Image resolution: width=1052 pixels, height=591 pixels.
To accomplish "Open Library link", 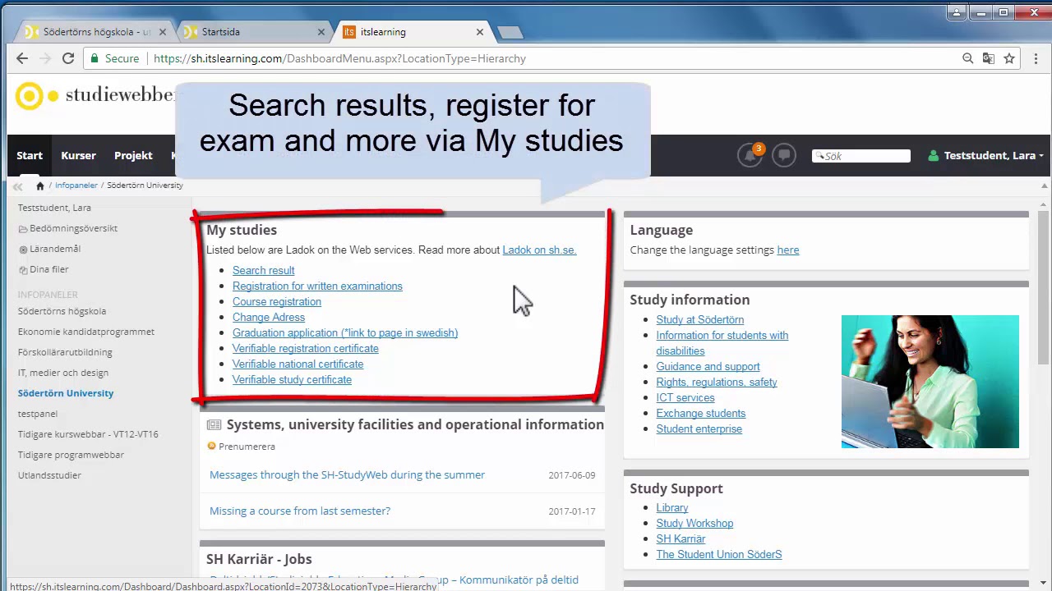I will 671,507.
